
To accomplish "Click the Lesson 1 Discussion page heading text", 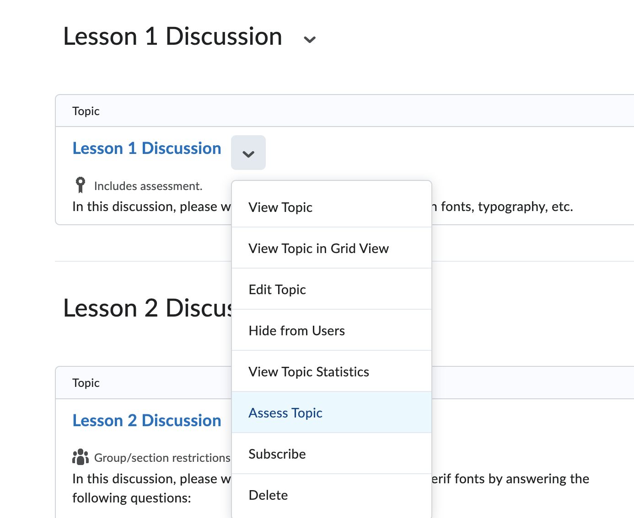I will (x=172, y=36).
